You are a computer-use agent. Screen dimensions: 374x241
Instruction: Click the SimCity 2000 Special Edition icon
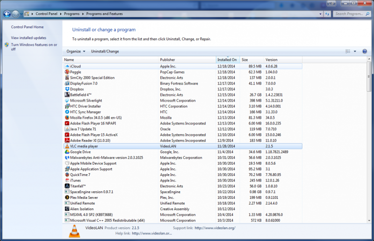67,78
